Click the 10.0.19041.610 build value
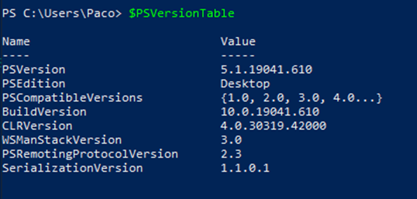This screenshot has width=417, height=199. point(270,112)
